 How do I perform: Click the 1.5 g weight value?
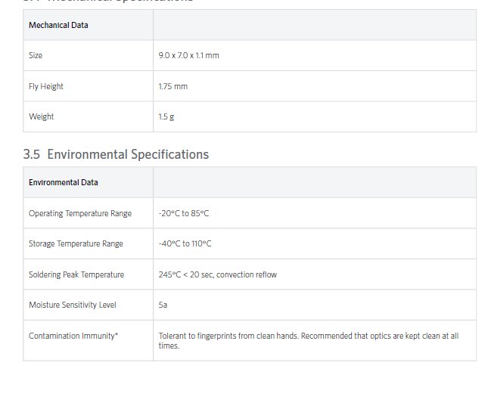tap(166, 117)
